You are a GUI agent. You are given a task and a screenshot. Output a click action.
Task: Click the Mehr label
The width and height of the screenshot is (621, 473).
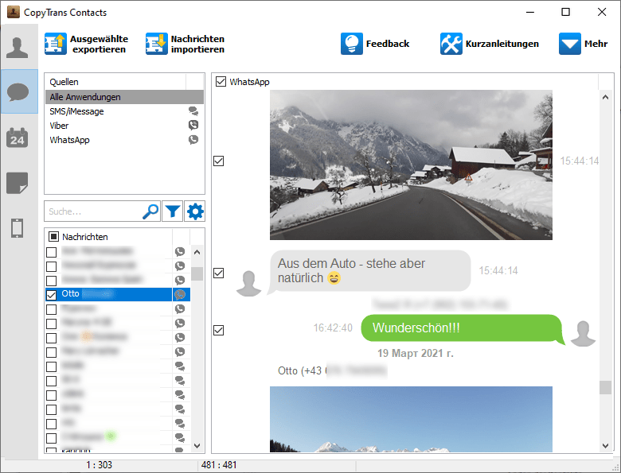tap(596, 44)
